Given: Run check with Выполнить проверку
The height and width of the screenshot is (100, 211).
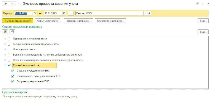Looking at the screenshot, I should [x=18, y=21].
